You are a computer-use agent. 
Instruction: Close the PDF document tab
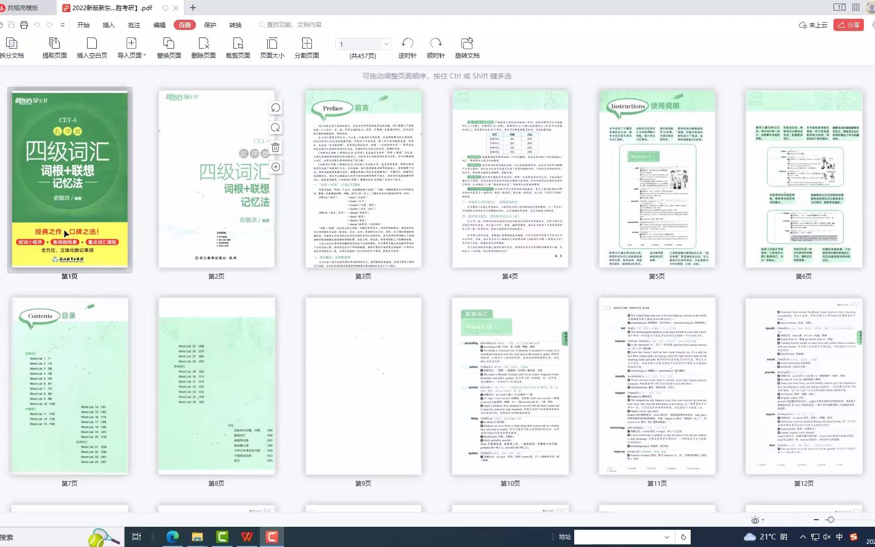coord(176,8)
